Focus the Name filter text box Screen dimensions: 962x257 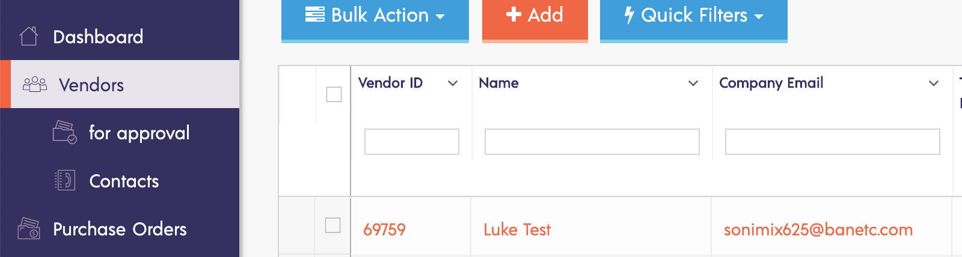592,142
